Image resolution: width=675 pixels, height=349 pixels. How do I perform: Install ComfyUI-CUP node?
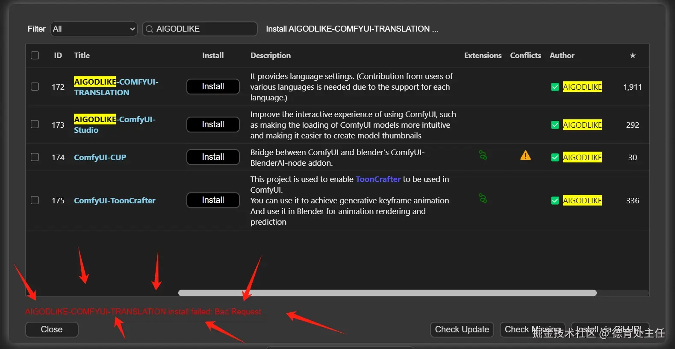click(213, 157)
